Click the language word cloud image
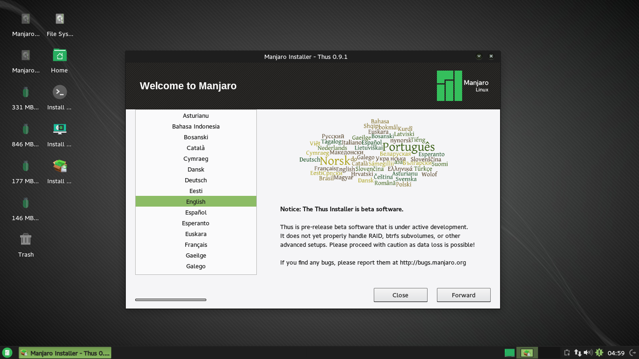The height and width of the screenshot is (359, 639). [x=373, y=153]
